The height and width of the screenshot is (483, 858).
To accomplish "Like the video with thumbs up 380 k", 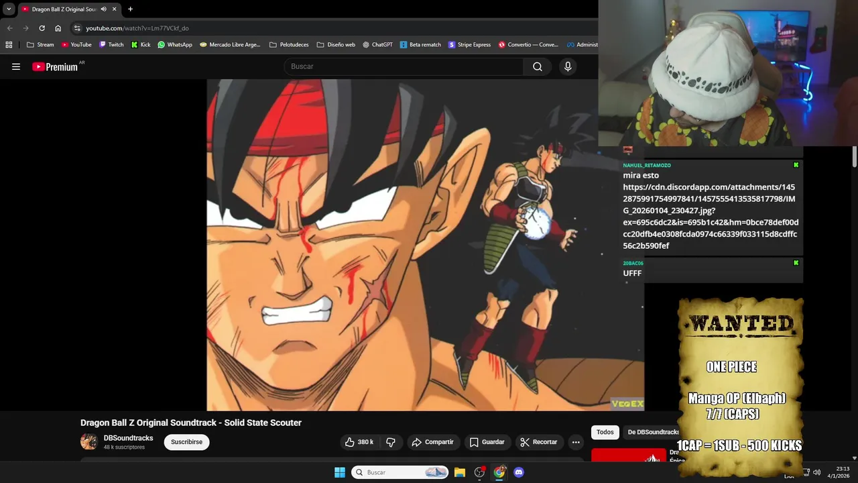I will [359, 442].
